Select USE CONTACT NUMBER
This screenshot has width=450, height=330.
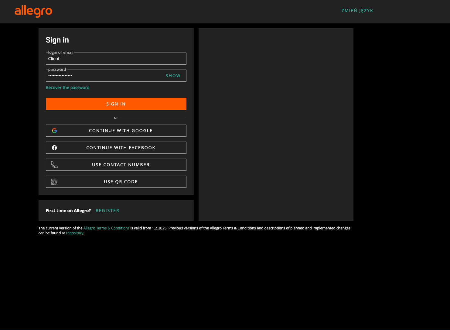click(x=121, y=165)
